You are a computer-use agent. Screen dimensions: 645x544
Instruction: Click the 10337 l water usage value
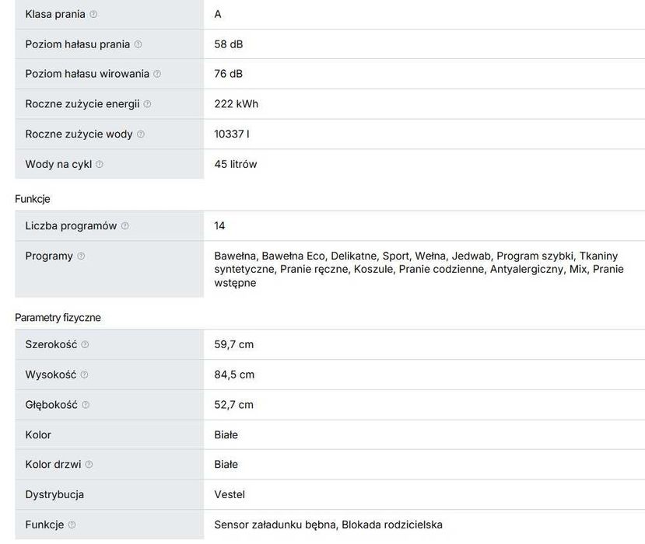[x=232, y=134]
